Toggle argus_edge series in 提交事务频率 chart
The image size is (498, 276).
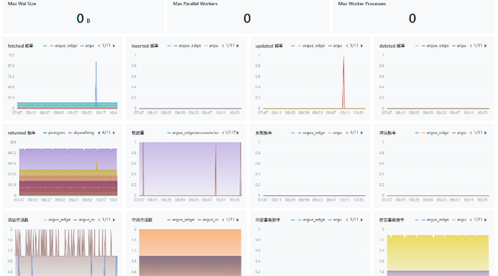tap(435, 220)
